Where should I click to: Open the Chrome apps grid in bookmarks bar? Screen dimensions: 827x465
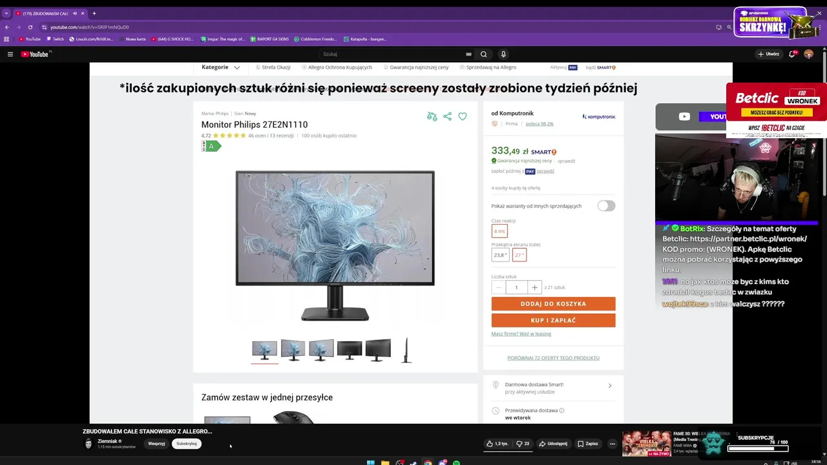pyautogui.click(x=6, y=39)
